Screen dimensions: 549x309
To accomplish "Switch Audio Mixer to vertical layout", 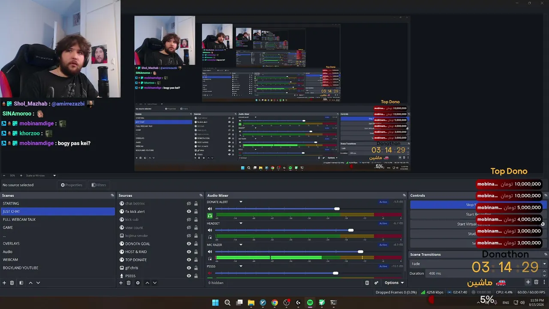I will pyautogui.click(x=367, y=283).
